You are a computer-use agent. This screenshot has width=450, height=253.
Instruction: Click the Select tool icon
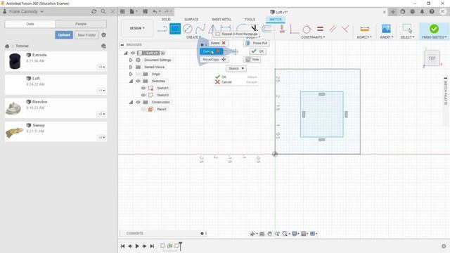[x=407, y=29]
